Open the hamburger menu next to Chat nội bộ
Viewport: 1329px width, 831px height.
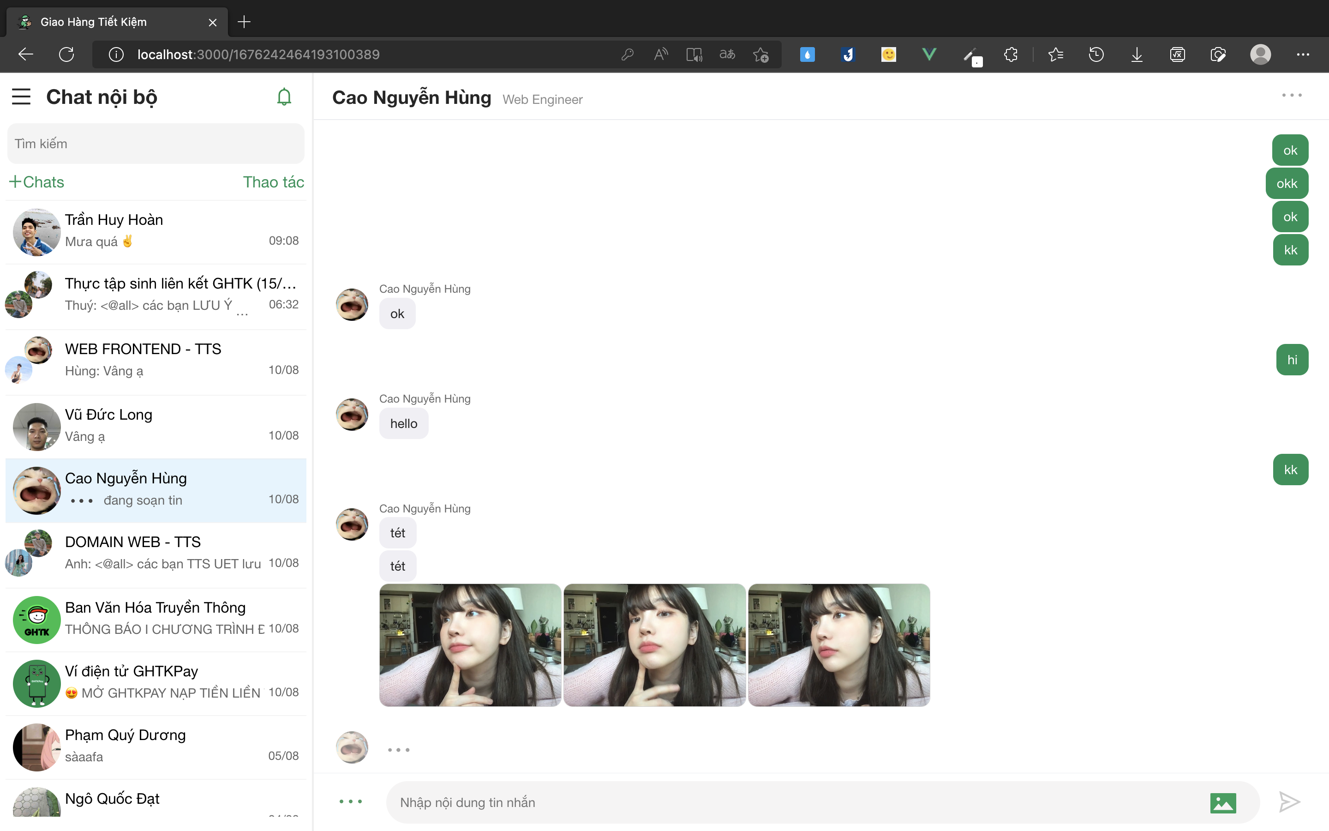pos(21,96)
